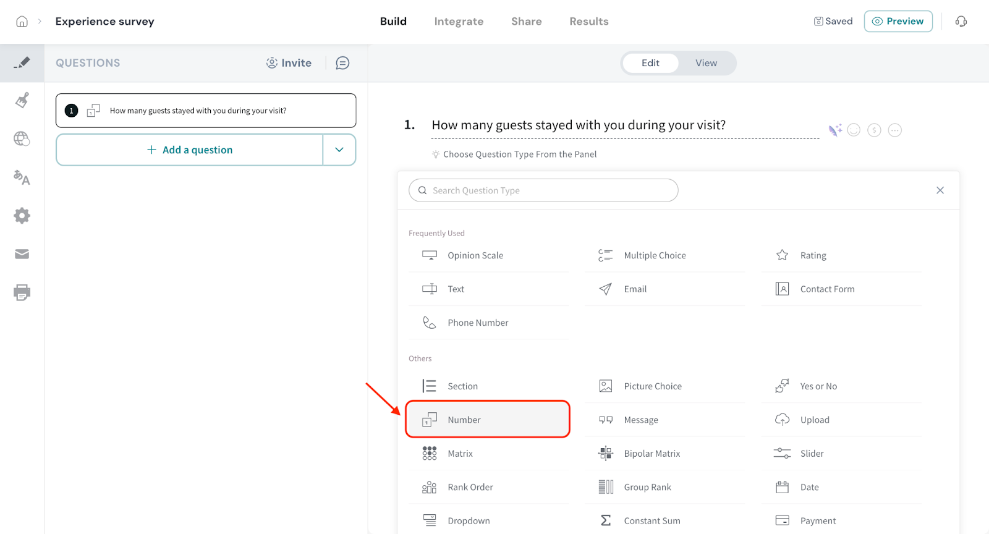
Task: Go to the Integrate tab
Action: click(459, 22)
